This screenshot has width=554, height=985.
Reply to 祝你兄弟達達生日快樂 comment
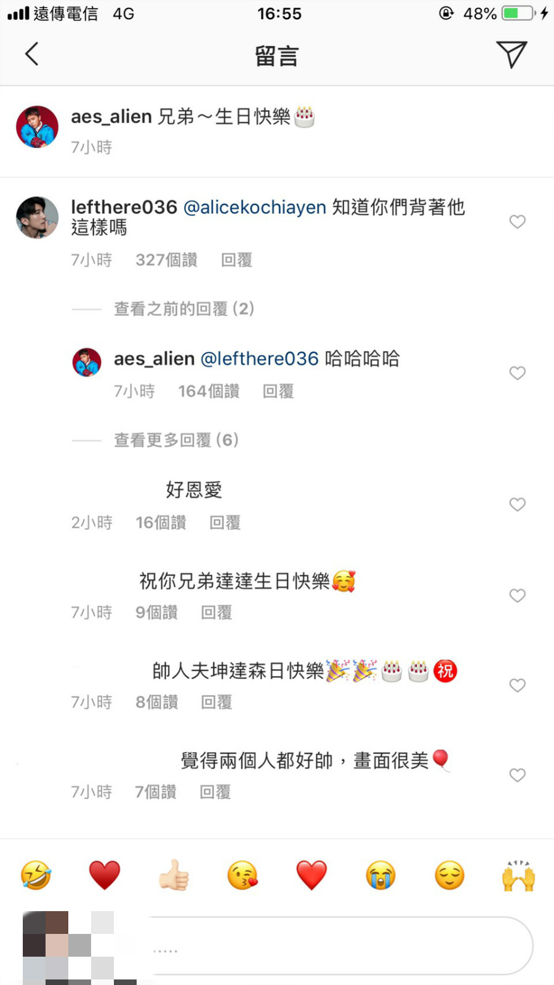(217, 612)
